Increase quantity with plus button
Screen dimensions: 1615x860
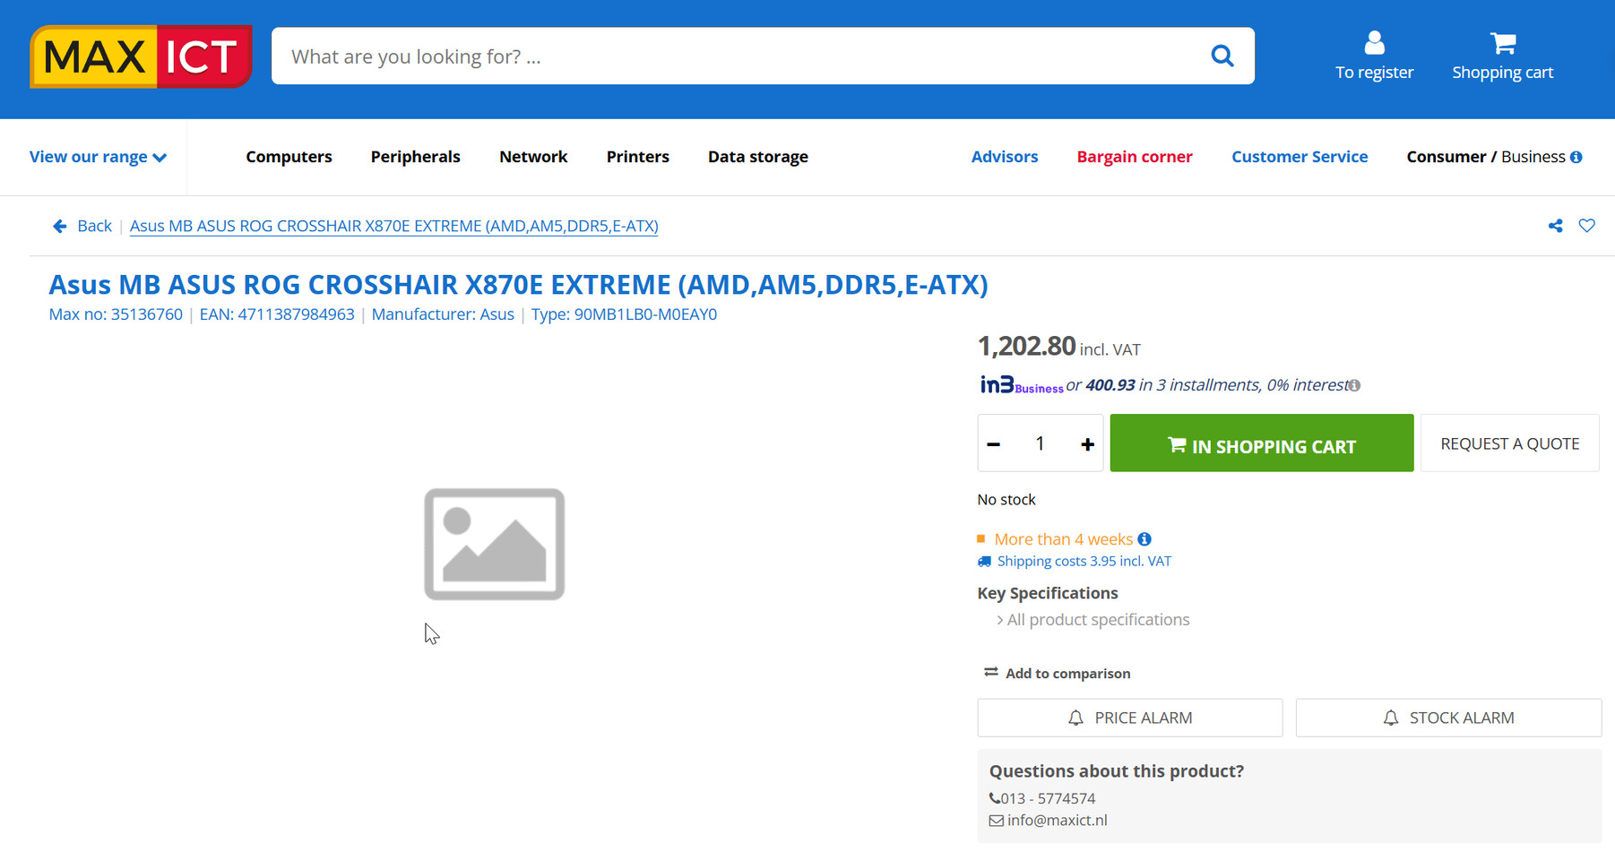1087,444
